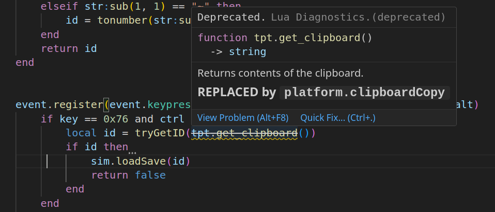The image size is (495, 212).
Task: Click the 'Lua Diagnostics.' source label
Action: click(x=321, y=17)
